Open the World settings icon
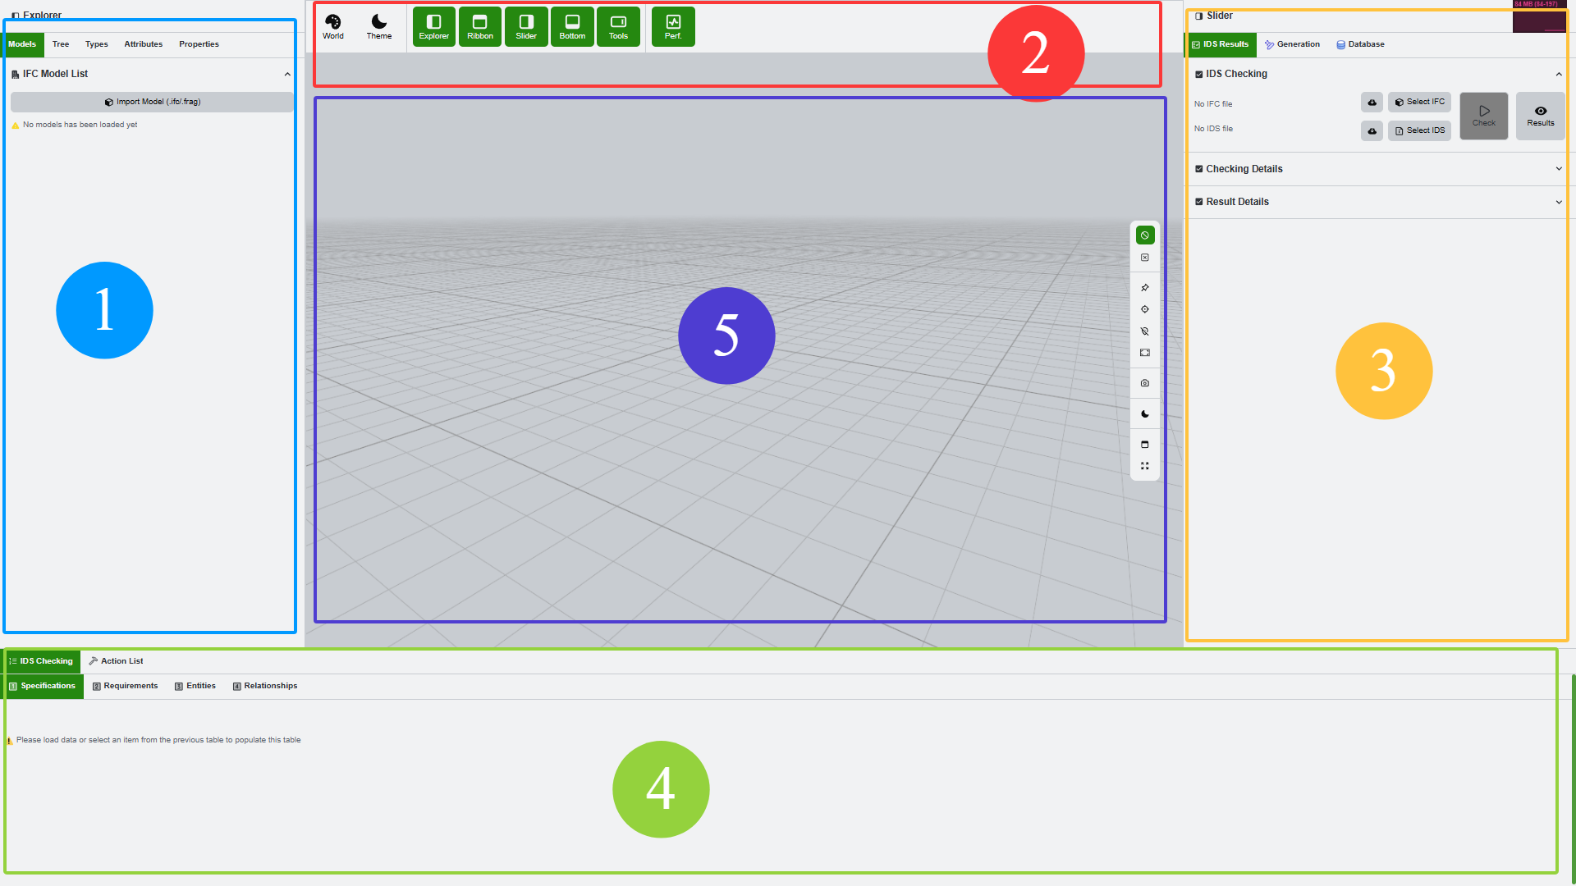The height and width of the screenshot is (886, 1576). pos(333,26)
